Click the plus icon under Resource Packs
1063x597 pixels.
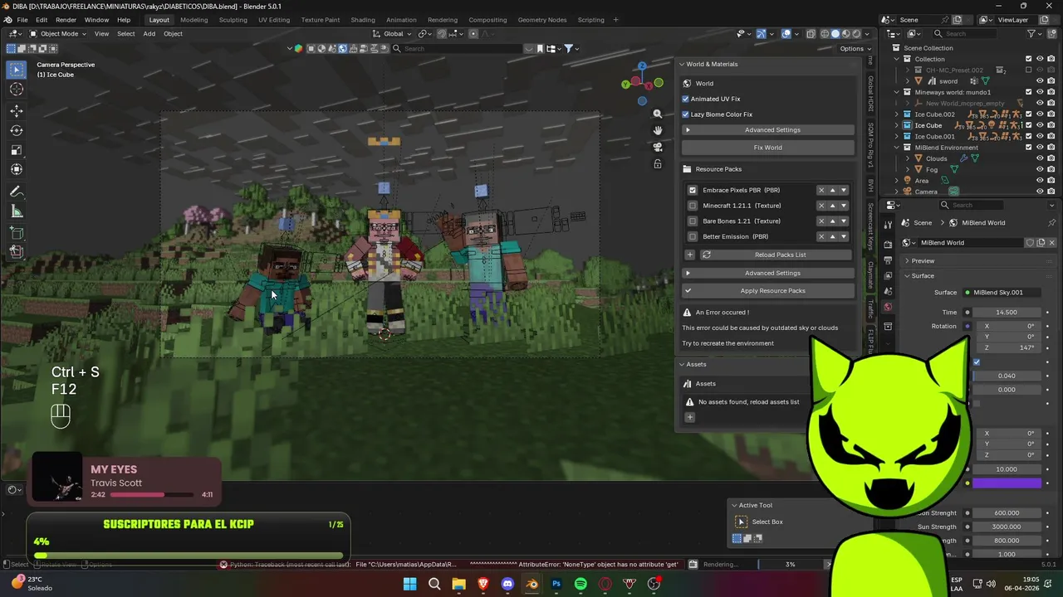689,255
